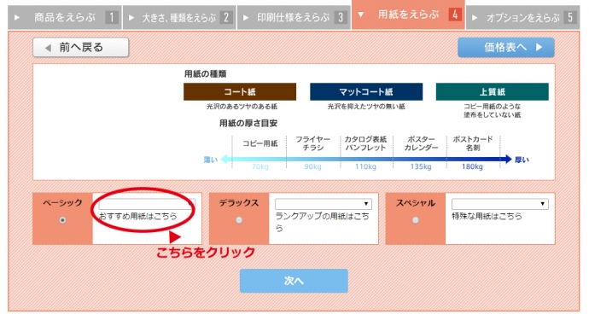Go to step 1 商品をえらぶ tab
Image resolution: width=589 pixels, height=320 pixels.
pos(65,17)
